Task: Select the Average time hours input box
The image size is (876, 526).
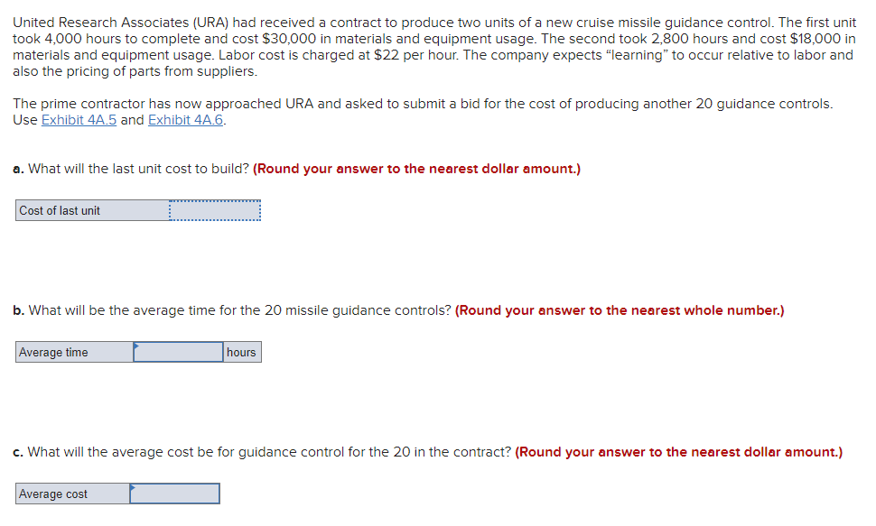Action: pyautogui.click(x=178, y=352)
